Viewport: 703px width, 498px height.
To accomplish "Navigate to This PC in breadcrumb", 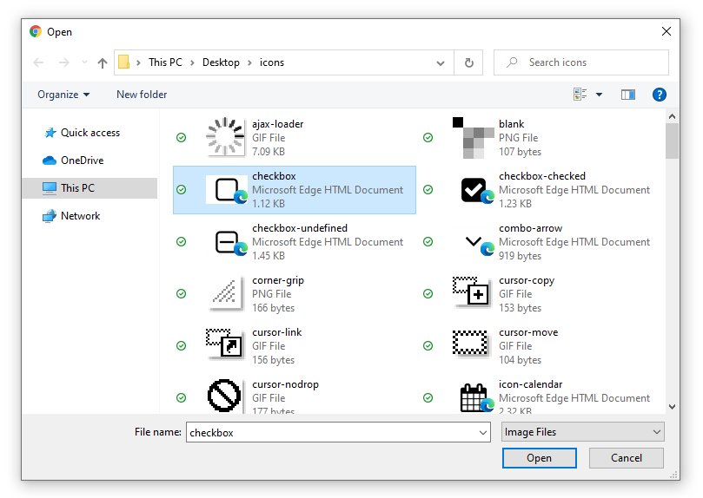I will coord(165,62).
